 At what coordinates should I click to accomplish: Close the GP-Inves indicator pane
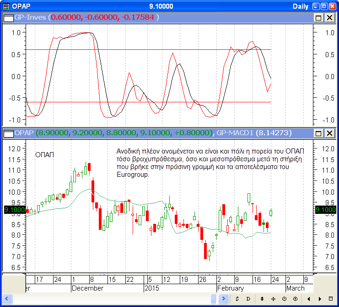pyautogui.click(x=329, y=17)
